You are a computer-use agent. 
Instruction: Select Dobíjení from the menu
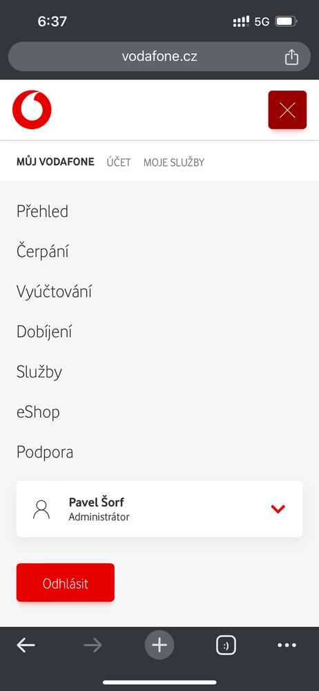44,332
